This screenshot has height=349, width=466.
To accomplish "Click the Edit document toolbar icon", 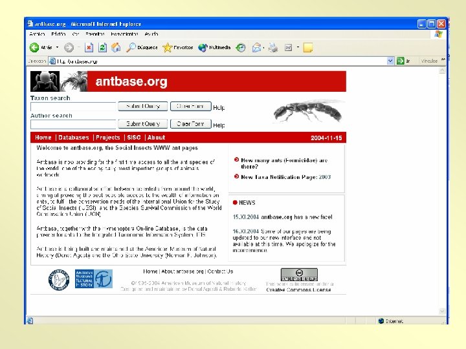I will pyautogui.click(x=288, y=47).
